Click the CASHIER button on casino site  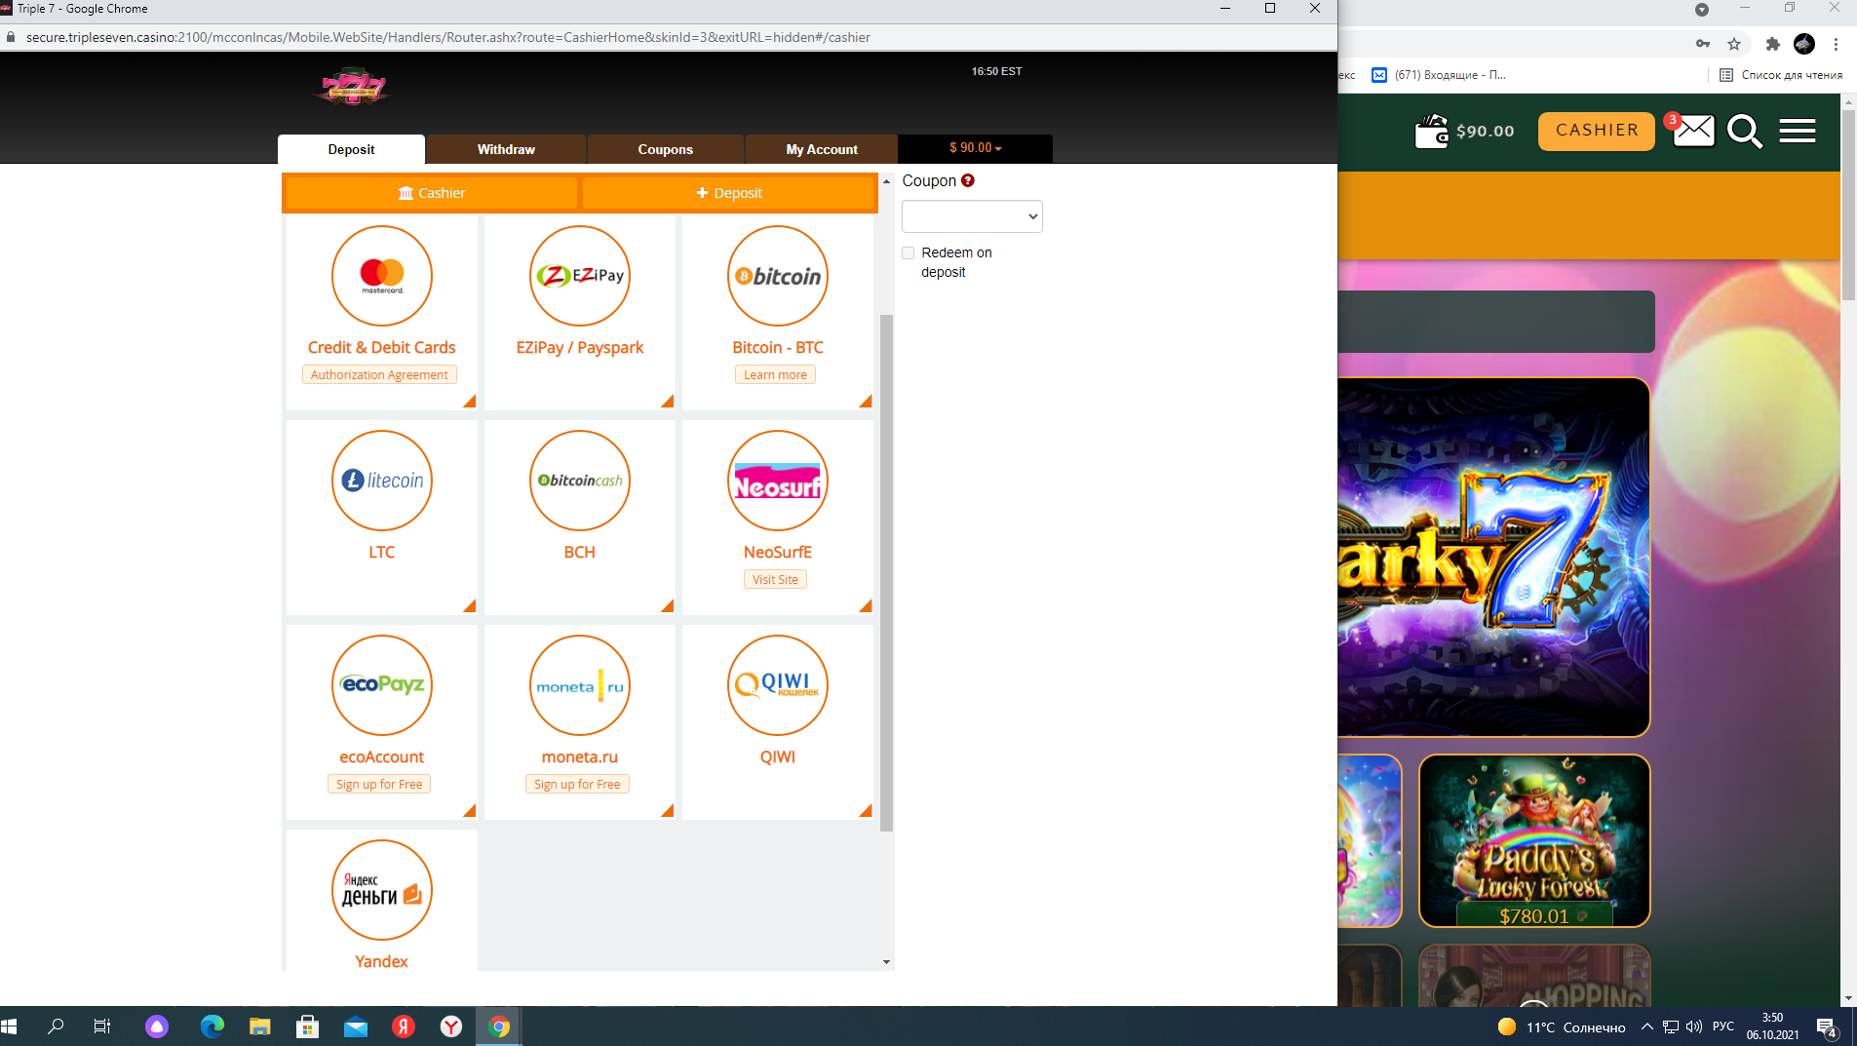coord(1597,131)
